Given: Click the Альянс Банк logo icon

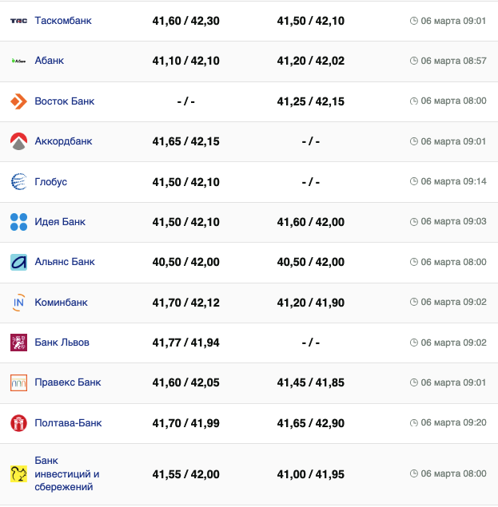Looking at the screenshot, I should 18,262.
